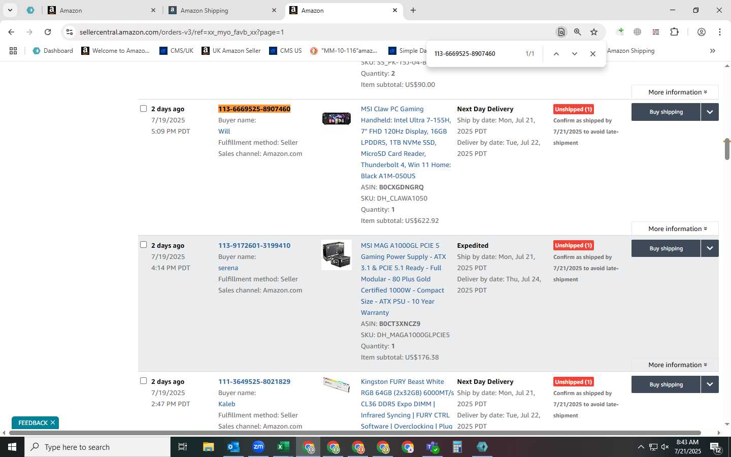Go back to the previous page
This screenshot has height=457, width=731.
pos(11,32)
